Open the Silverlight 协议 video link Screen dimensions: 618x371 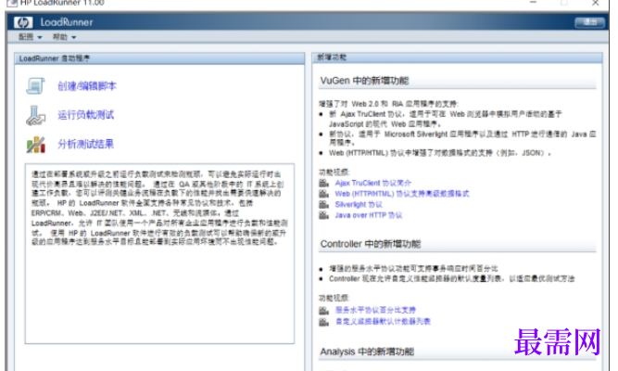tap(359, 204)
